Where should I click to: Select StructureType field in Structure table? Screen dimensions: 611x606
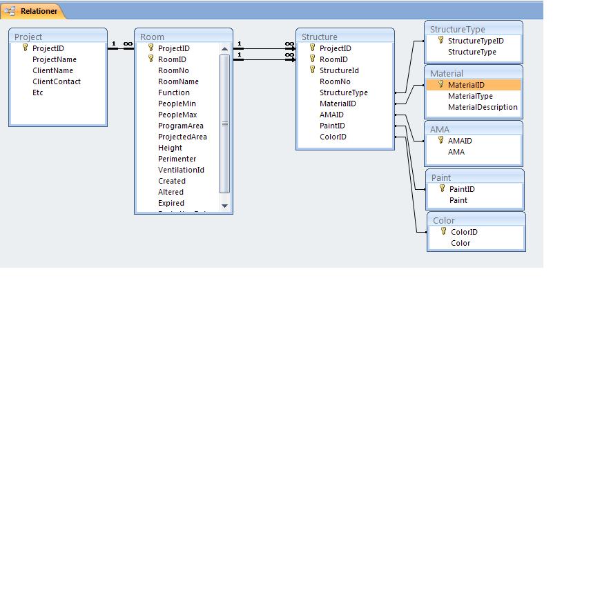tap(344, 92)
